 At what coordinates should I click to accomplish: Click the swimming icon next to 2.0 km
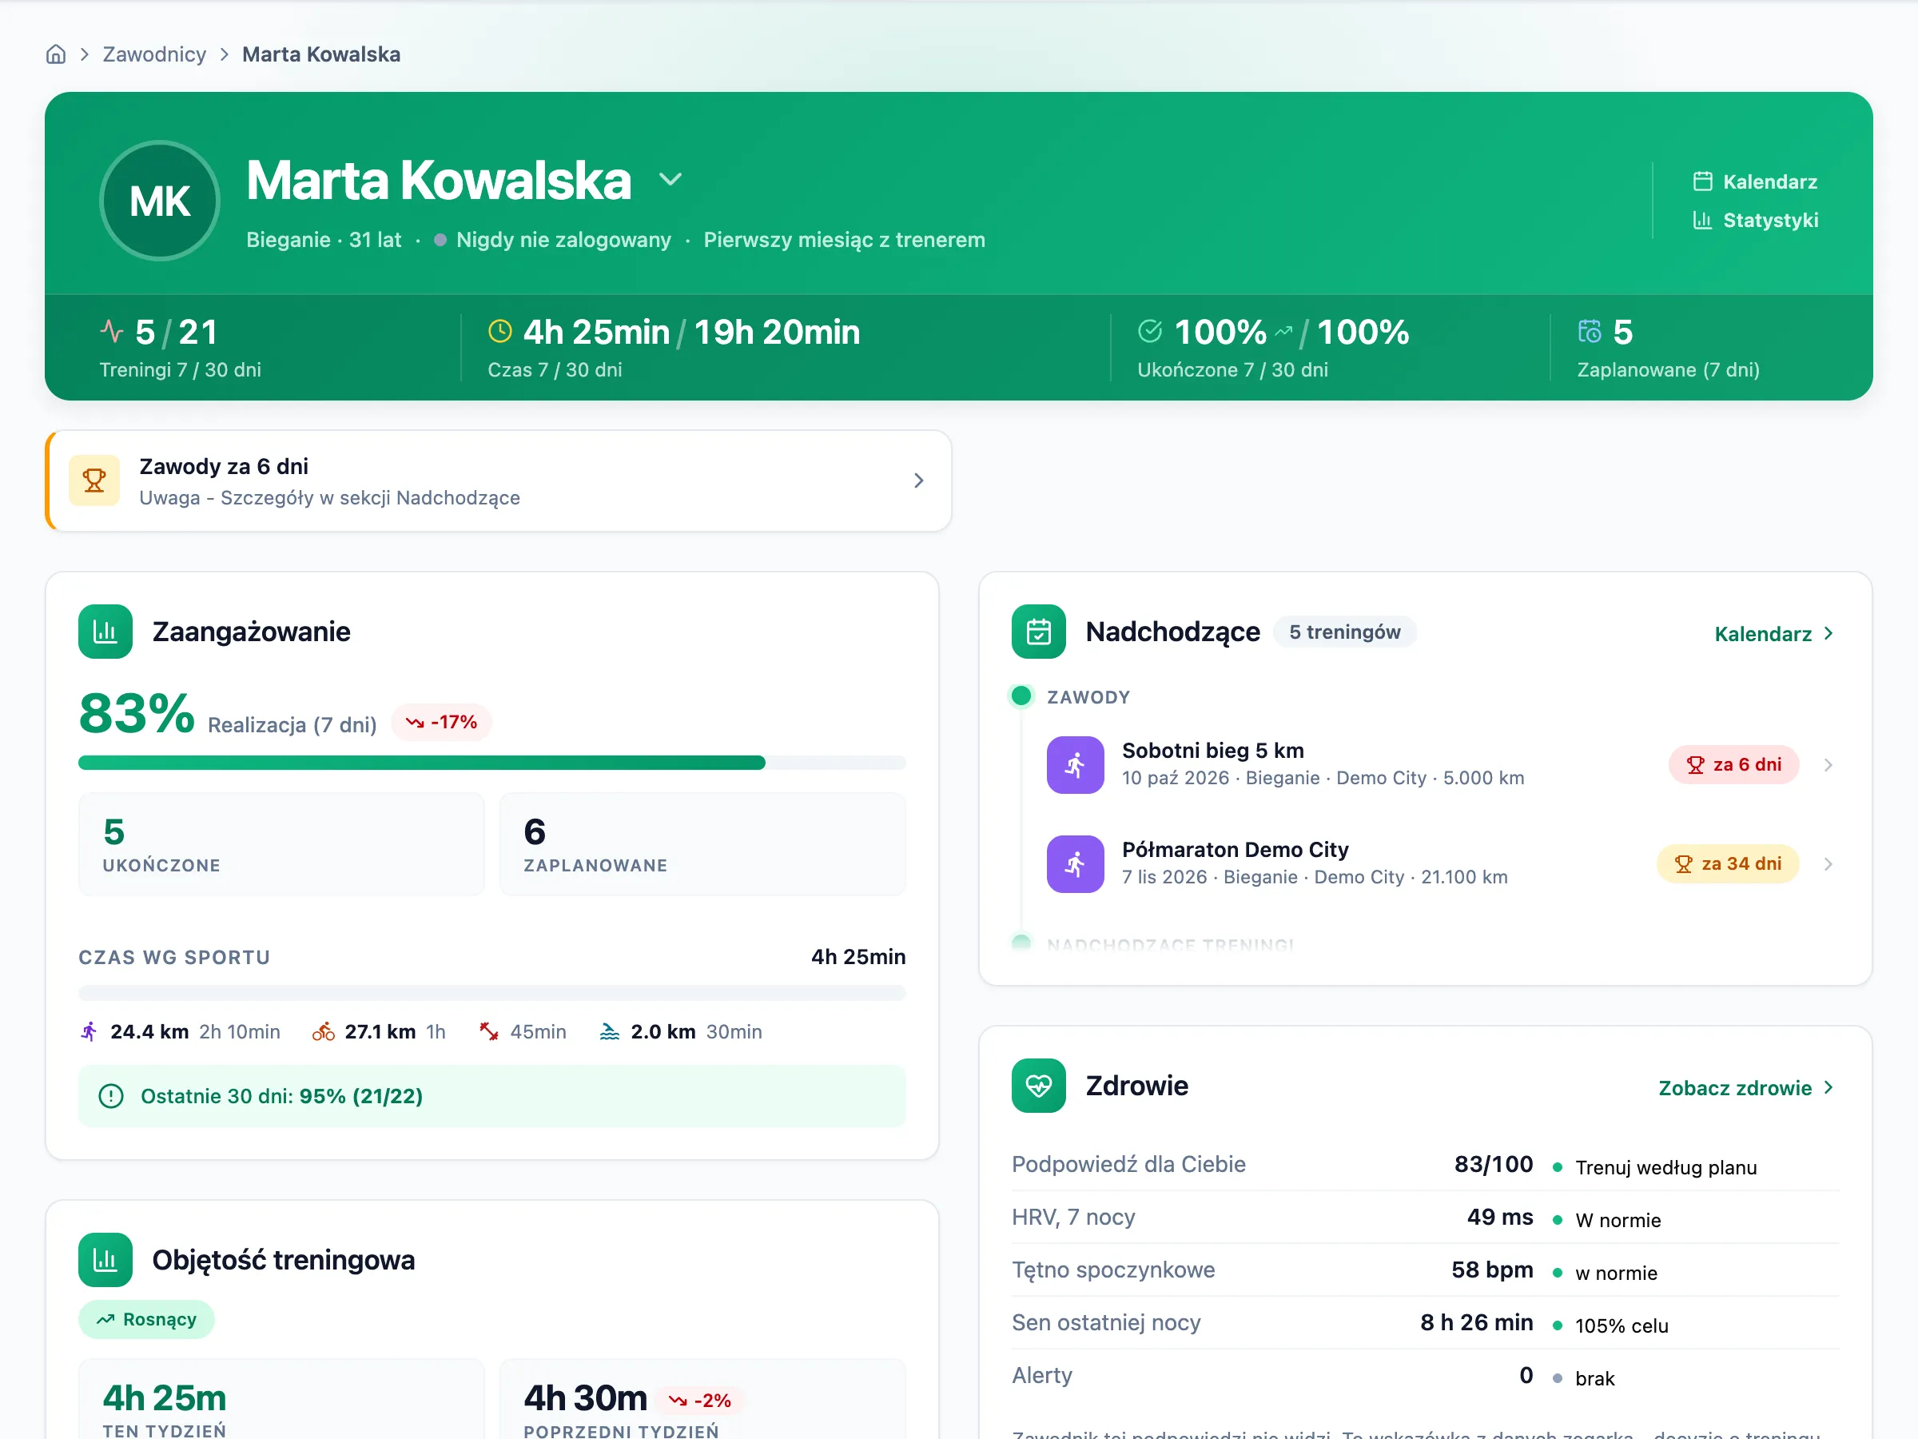coord(610,1032)
